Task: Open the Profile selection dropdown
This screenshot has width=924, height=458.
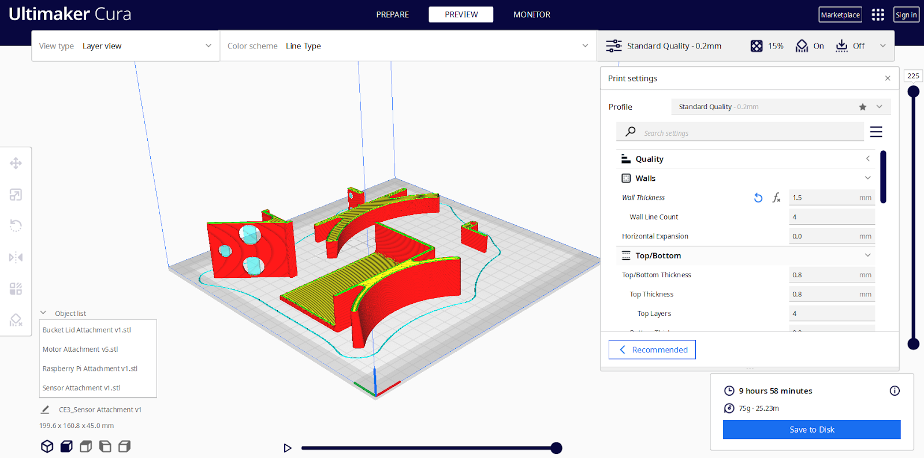Action: (x=781, y=107)
